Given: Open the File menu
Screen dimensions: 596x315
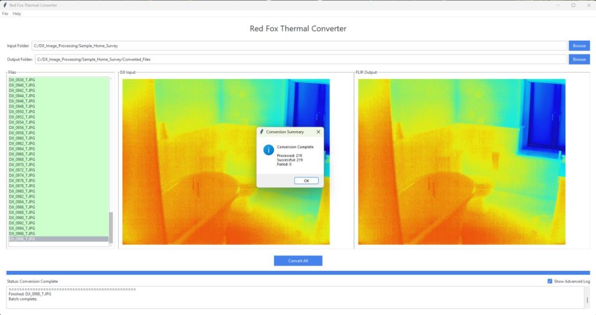Looking at the screenshot, I should (x=5, y=14).
